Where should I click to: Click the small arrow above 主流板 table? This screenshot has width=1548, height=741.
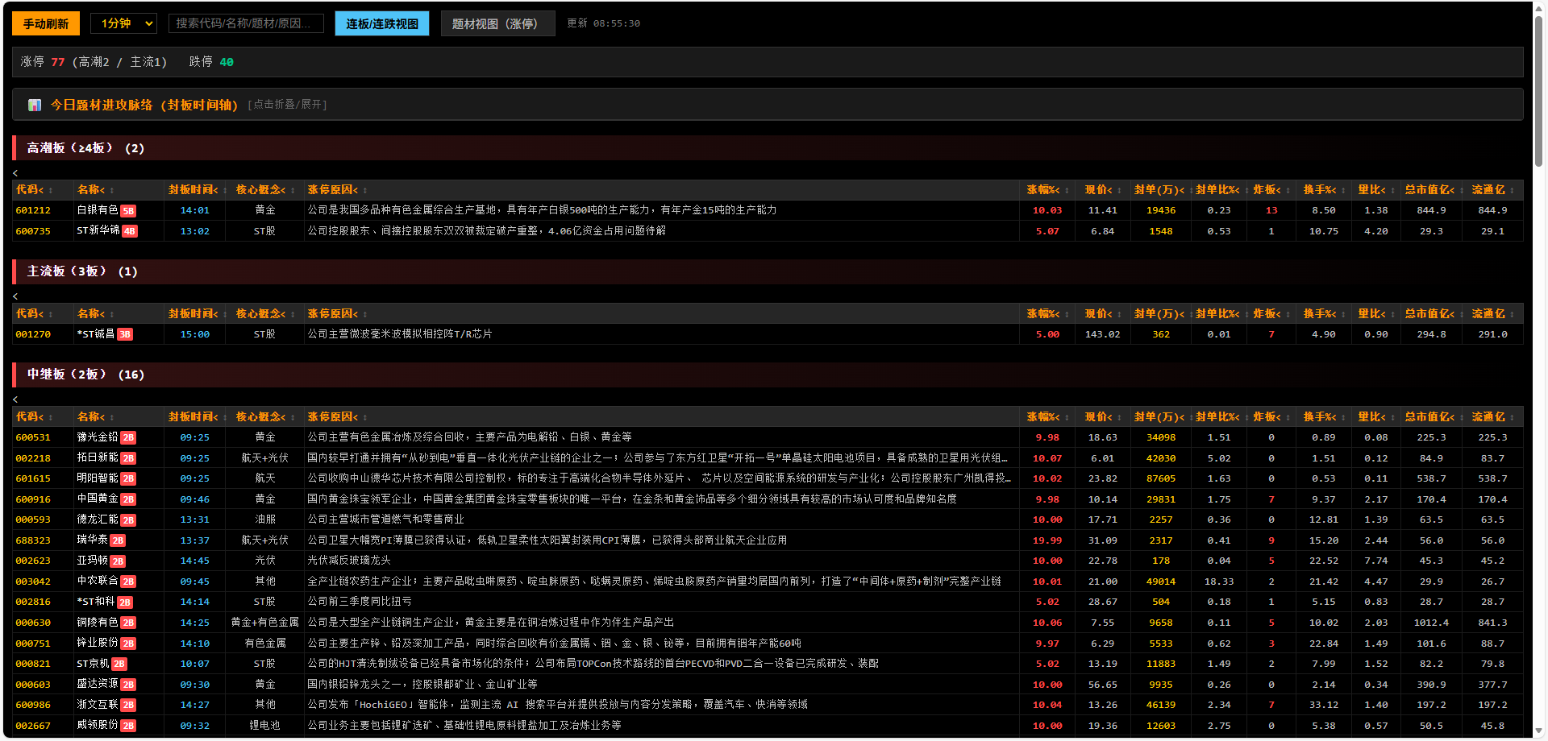15,296
